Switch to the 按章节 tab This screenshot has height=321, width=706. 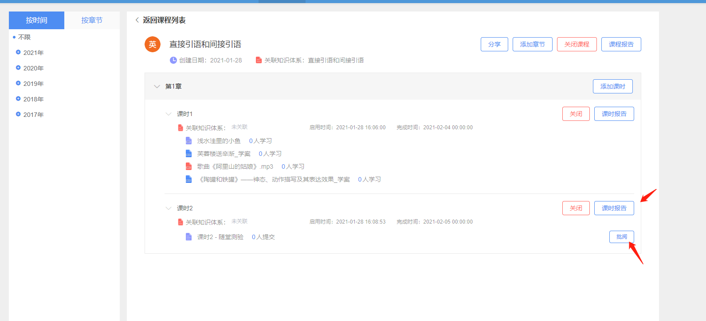point(92,20)
